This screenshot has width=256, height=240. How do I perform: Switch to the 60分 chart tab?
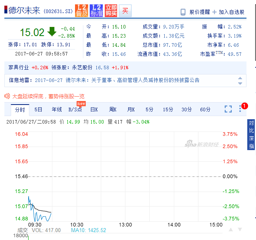coord(205,109)
